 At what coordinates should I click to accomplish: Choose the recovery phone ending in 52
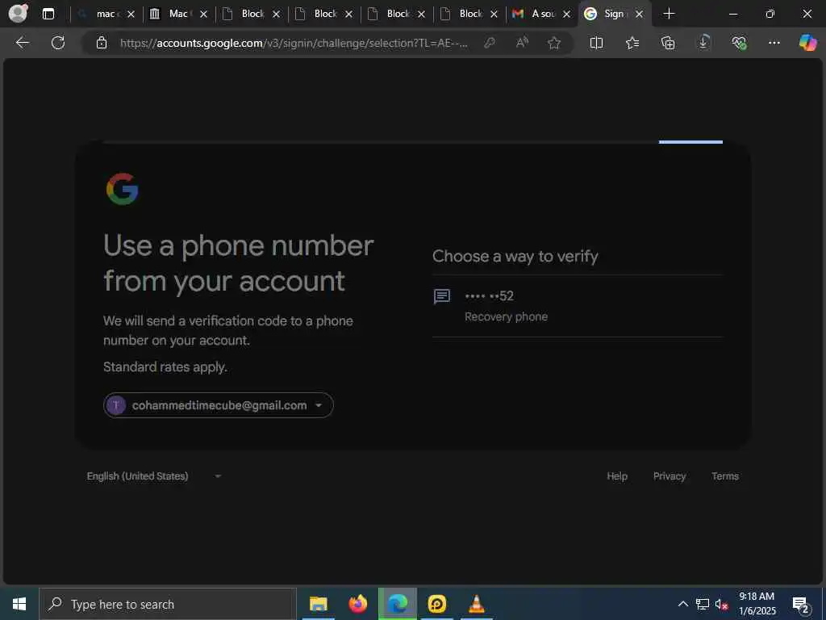[x=578, y=306]
